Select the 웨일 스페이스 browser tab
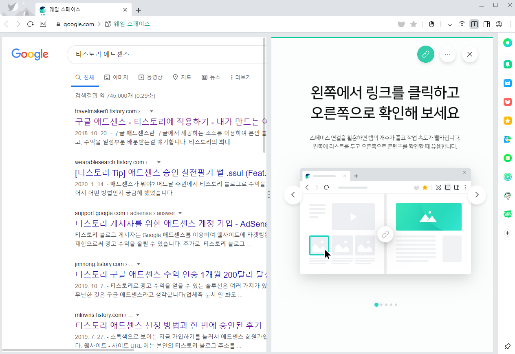This screenshot has width=515, height=354. tap(84, 10)
